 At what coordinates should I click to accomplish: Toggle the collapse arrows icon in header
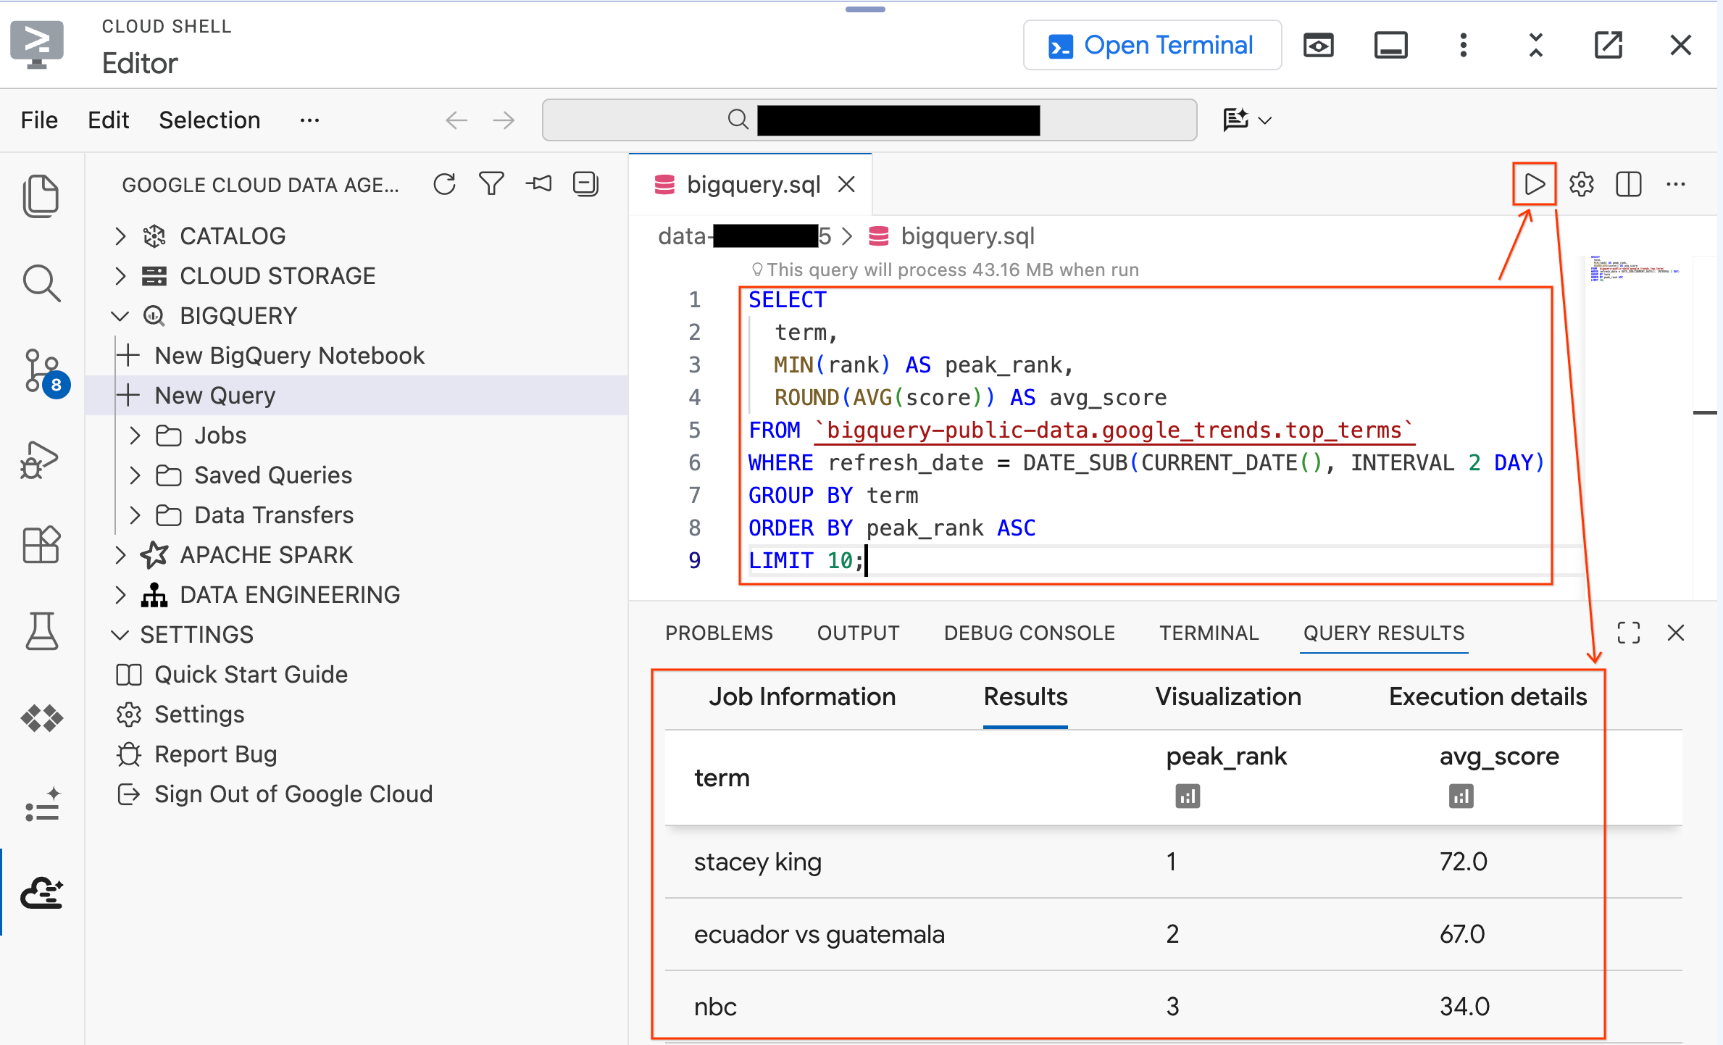[1535, 46]
